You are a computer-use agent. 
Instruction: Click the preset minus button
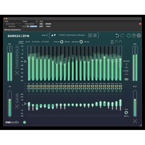pyautogui.click(x=23, y=26)
